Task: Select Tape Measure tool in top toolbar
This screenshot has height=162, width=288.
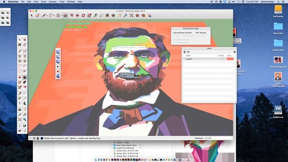Action: 95,16
